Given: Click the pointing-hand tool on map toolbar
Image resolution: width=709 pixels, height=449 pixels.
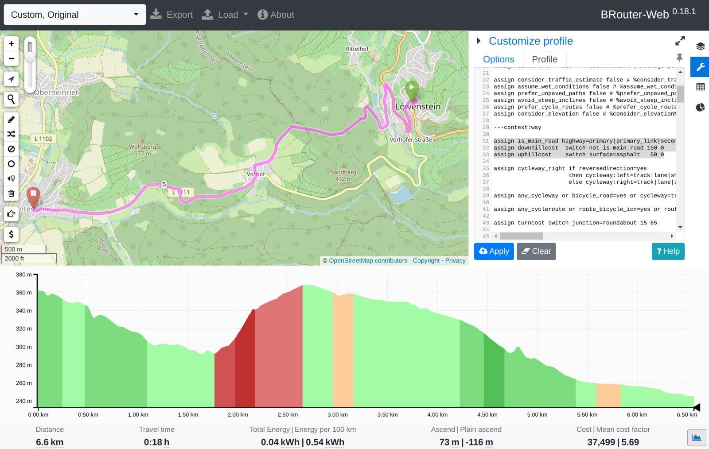Looking at the screenshot, I should point(12,214).
